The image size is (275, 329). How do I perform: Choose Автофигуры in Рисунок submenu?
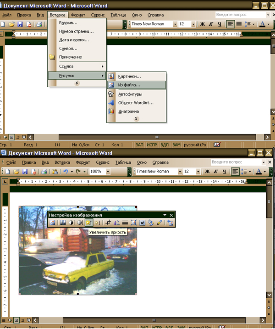pyautogui.click(x=136, y=94)
